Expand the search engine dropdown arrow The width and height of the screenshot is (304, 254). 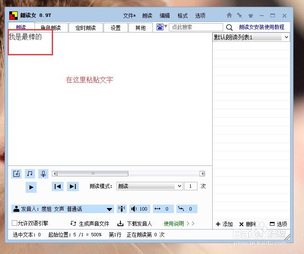point(166,26)
